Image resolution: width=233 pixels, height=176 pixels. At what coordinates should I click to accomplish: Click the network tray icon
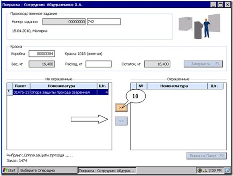tap(200, 170)
